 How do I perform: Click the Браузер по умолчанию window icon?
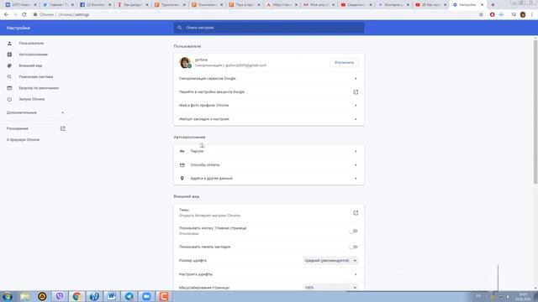click(9, 88)
